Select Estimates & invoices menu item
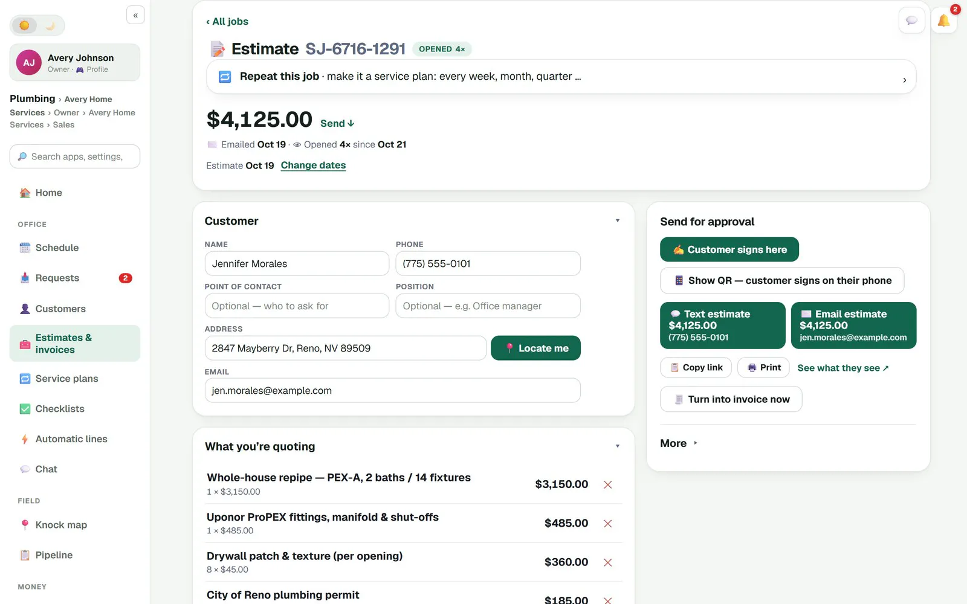The width and height of the screenshot is (967, 604). coord(75,344)
